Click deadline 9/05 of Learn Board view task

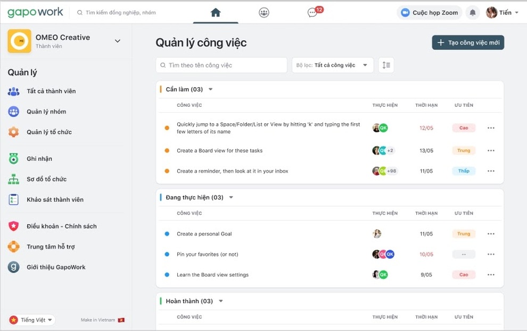pos(426,275)
